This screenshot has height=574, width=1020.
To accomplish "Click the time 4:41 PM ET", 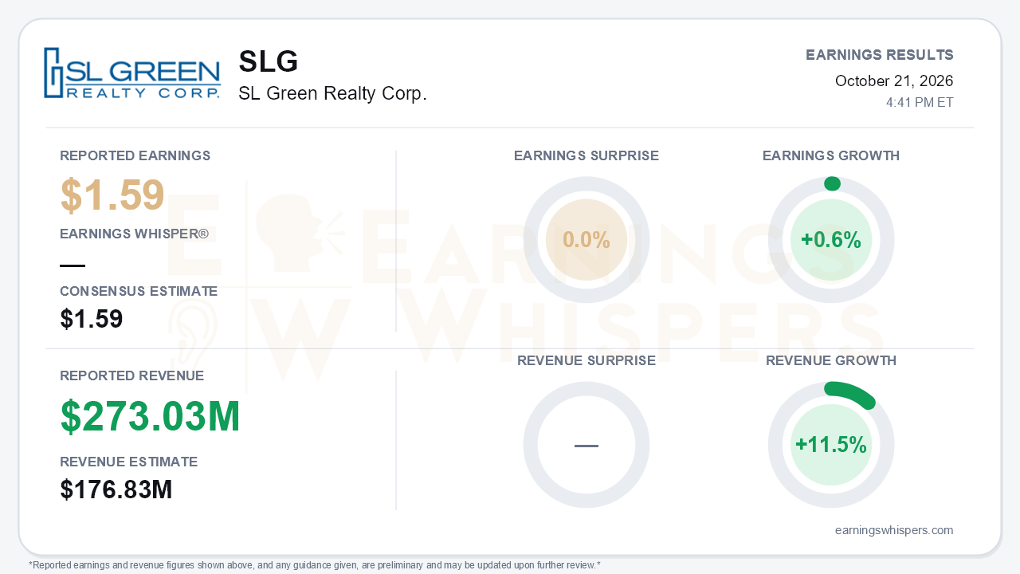I will point(920,102).
